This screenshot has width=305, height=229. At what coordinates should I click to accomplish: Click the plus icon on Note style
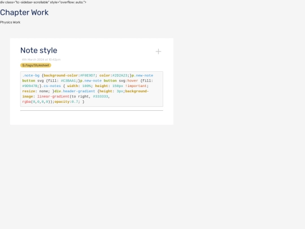158,51
